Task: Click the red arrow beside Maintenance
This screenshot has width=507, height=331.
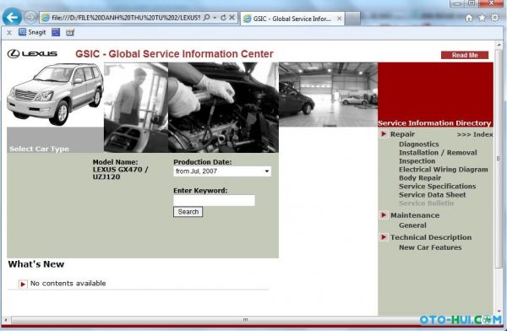Action: point(384,215)
